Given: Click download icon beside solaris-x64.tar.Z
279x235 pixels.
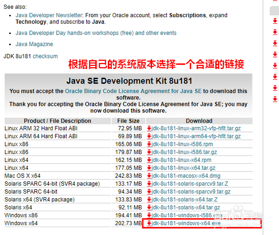Looking at the screenshot, I should click(x=149, y=200).
